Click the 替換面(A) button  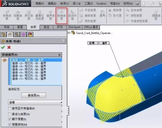[x=34, y=95]
